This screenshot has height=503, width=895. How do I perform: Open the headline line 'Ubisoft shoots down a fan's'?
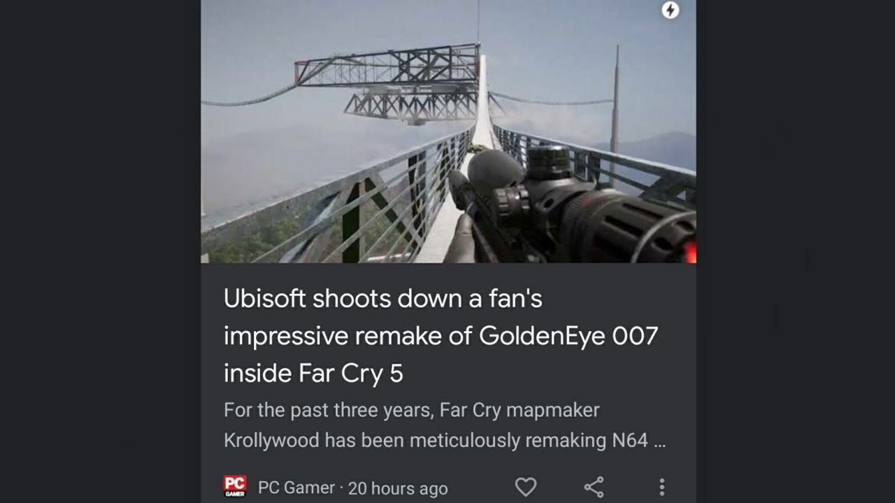[x=383, y=299]
